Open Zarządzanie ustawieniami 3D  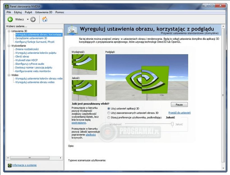point(31,38)
